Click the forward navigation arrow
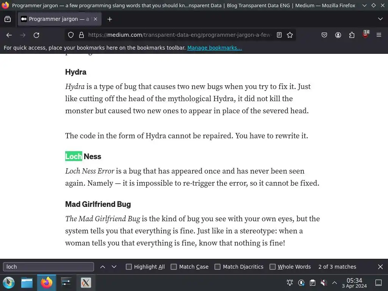388x291 pixels. click(x=23, y=35)
